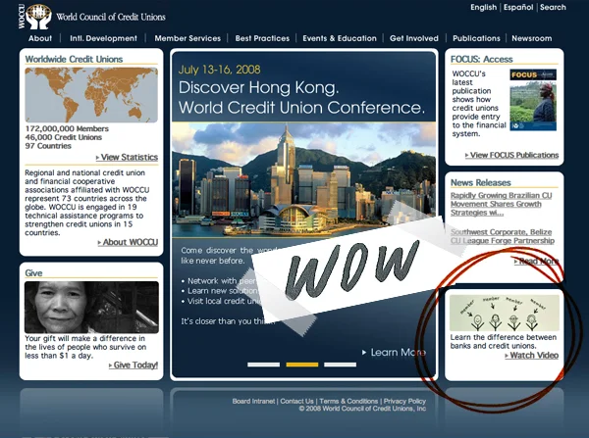This screenshot has width=589, height=438.
Task: Open the View Statistics link
Action: click(x=127, y=157)
